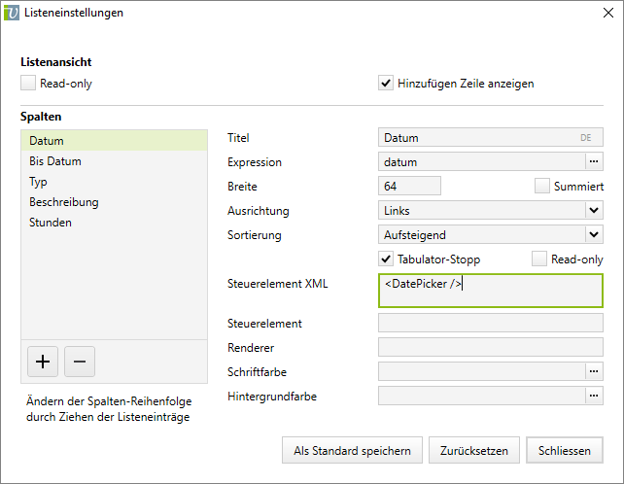Click the Zurücksetzen button
The image size is (624, 484).
click(x=473, y=451)
